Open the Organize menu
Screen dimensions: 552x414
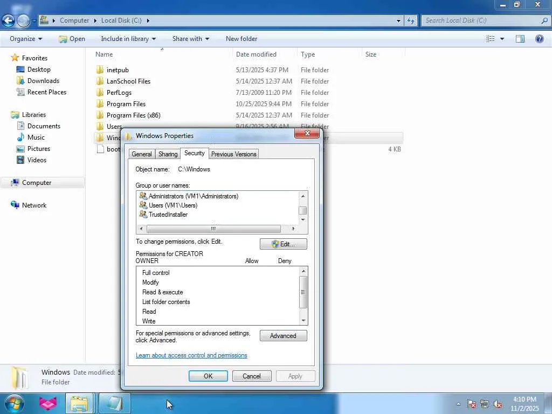click(x=26, y=39)
